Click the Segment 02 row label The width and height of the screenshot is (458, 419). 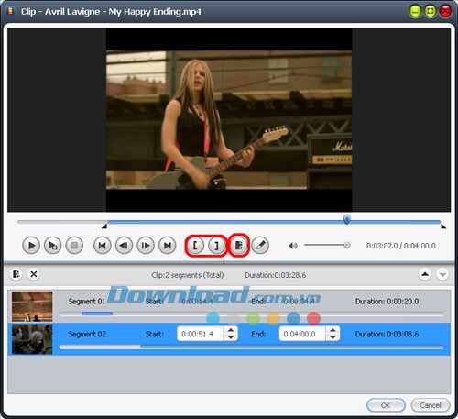(87, 334)
